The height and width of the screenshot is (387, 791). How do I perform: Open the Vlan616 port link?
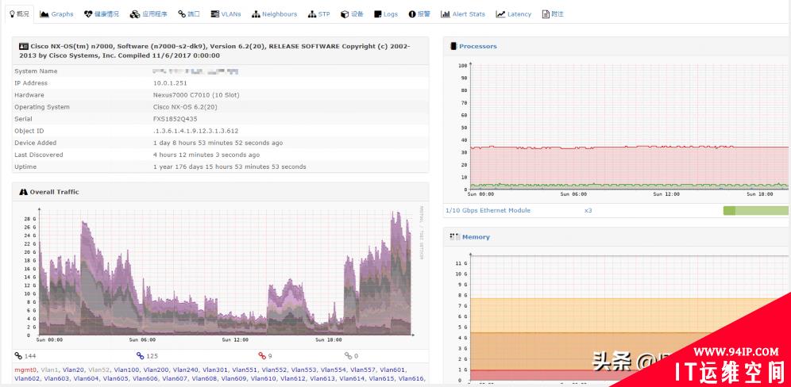coord(411,378)
